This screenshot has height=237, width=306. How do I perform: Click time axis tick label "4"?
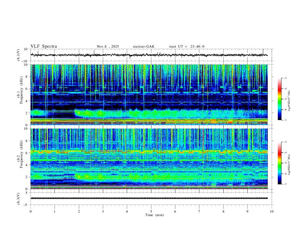[x=127, y=211]
